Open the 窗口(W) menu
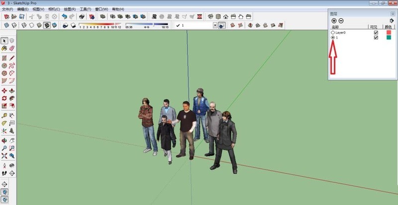The height and width of the screenshot is (205, 398). 101,9
